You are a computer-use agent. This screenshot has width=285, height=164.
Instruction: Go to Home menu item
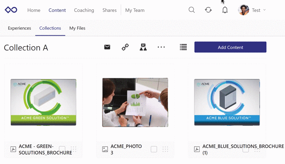tap(34, 10)
